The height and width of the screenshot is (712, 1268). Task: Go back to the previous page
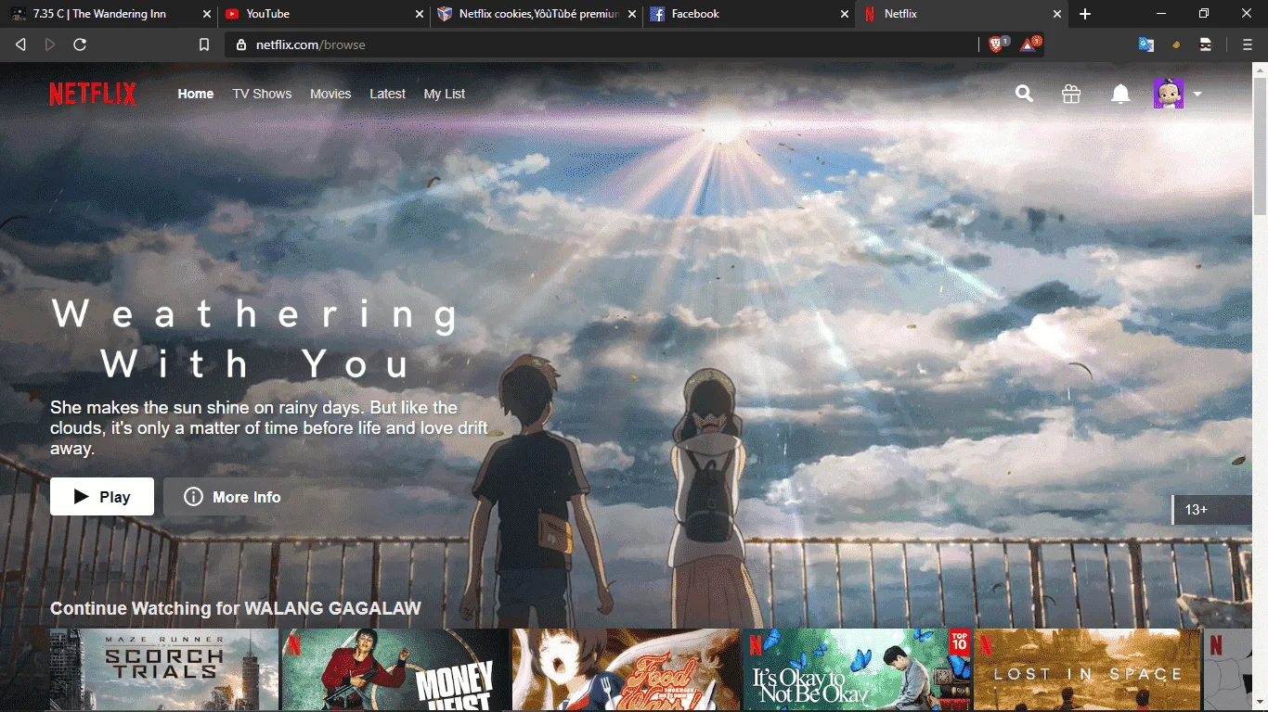tap(20, 44)
